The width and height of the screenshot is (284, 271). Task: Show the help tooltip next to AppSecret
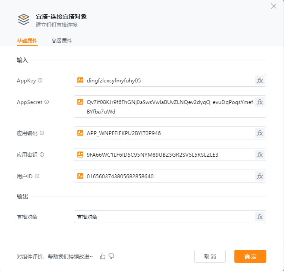[x=47, y=102]
